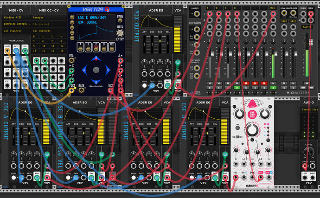Click the V/OCT output jack on MIDI-CV
The image size is (320, 198).
pos(7,51)
